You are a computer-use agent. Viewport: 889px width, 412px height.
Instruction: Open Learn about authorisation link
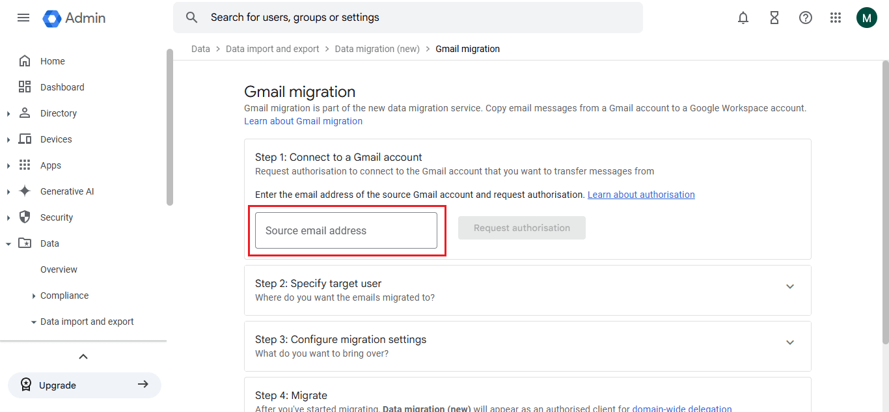(x=641, y=195)
